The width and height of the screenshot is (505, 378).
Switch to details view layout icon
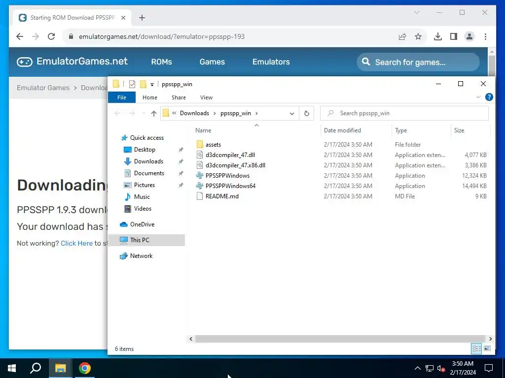click(x=477, y=348)
